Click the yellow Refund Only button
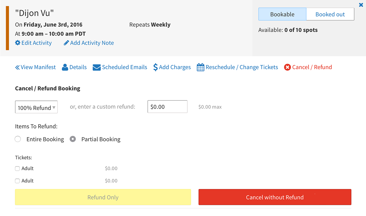This screenshot has width=366, height=216. [103, 197]
